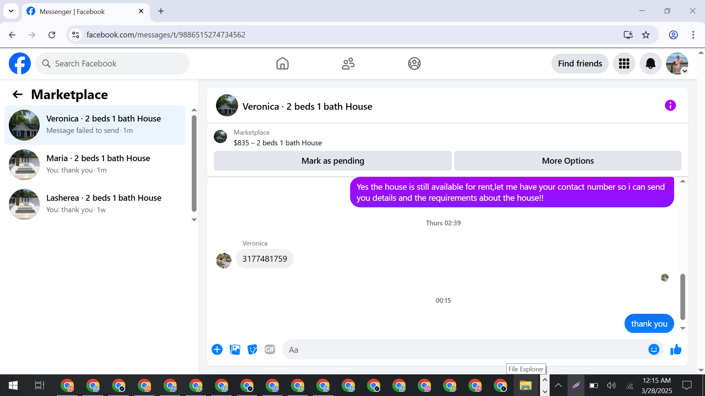The width and height of the screenshot is (705, 396).
Task: Open the Facebook menu grid icon
Action: pos(624,63)
